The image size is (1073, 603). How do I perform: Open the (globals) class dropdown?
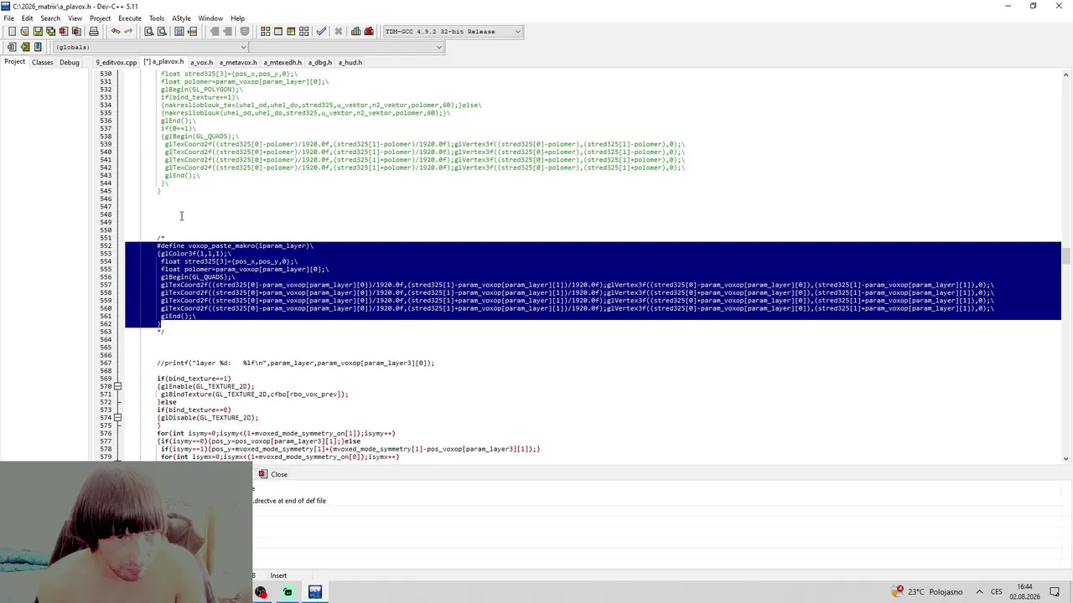(151, 47)
